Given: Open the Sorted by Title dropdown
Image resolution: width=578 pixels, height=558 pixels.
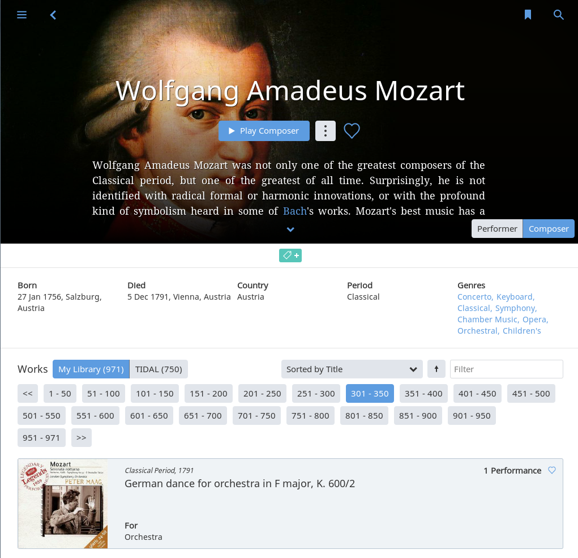Looking at the screenshot, I should click(x=352, y=369).
